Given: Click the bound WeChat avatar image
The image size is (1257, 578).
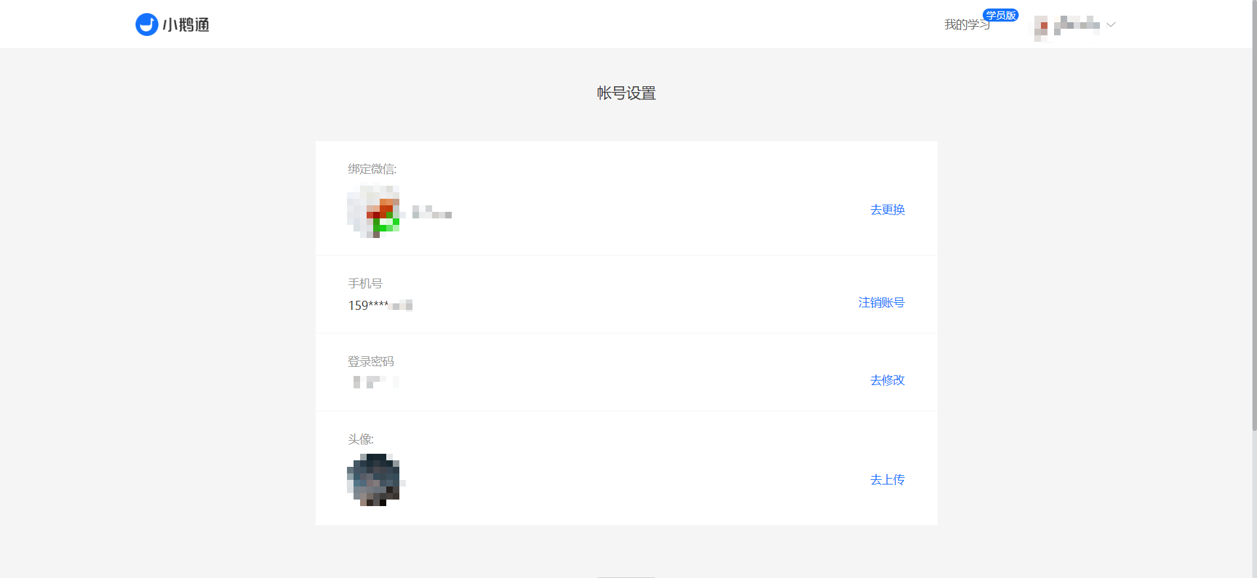Looking at the screenshot, I should (x=373, y=211).
